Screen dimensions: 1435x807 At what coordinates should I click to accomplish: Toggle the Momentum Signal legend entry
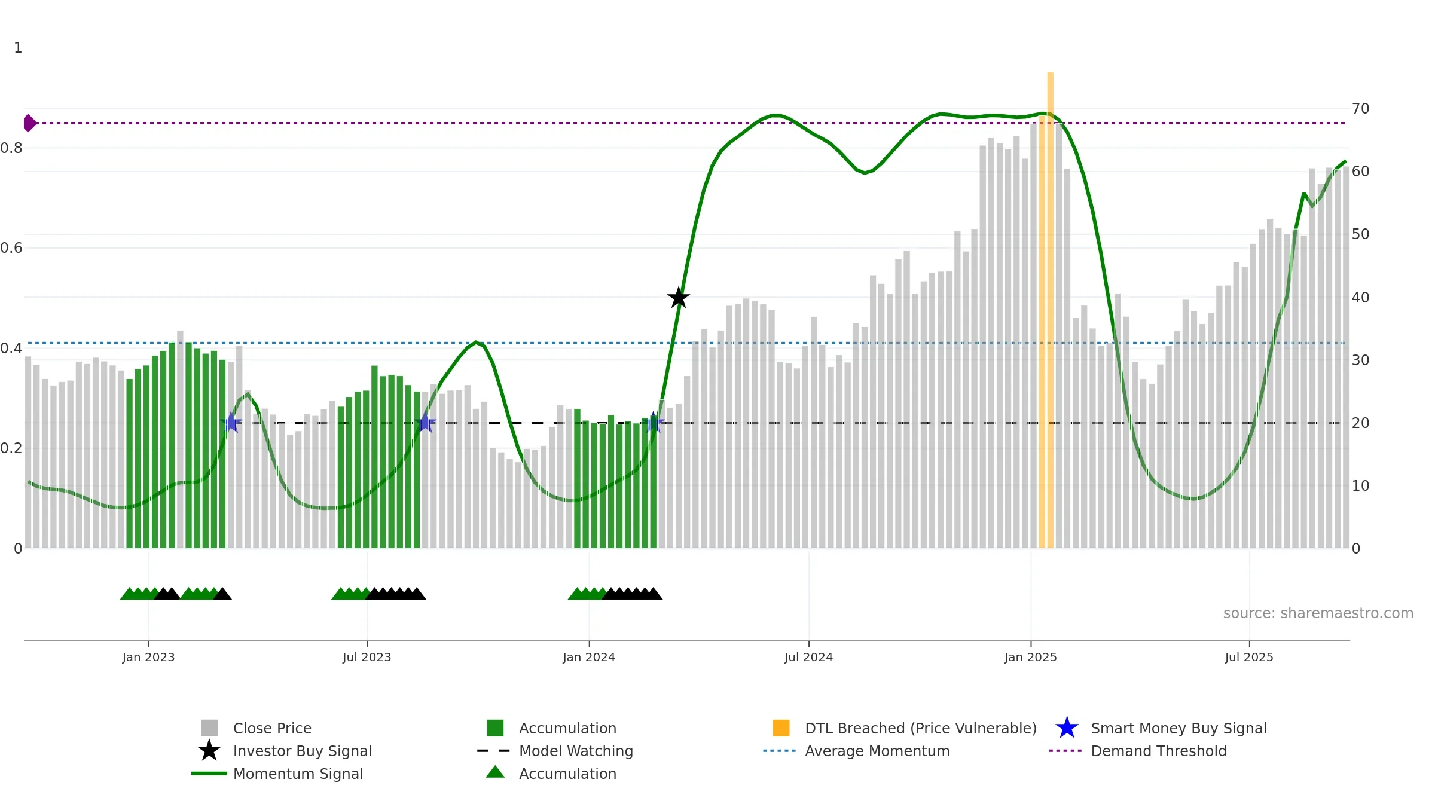click(277, 774)
